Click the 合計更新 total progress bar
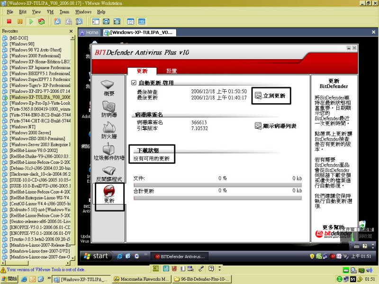 217,198
